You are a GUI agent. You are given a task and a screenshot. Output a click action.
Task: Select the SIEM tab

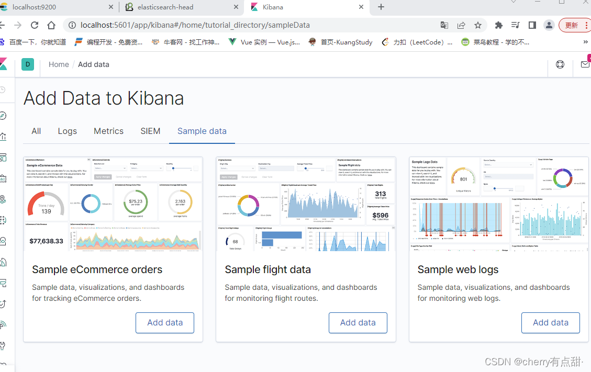point(150,131)
